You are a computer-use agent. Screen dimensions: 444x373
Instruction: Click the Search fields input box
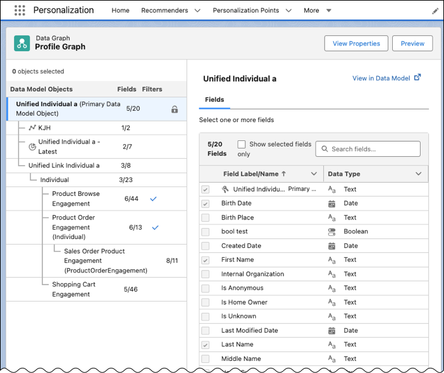pos(368,149)
